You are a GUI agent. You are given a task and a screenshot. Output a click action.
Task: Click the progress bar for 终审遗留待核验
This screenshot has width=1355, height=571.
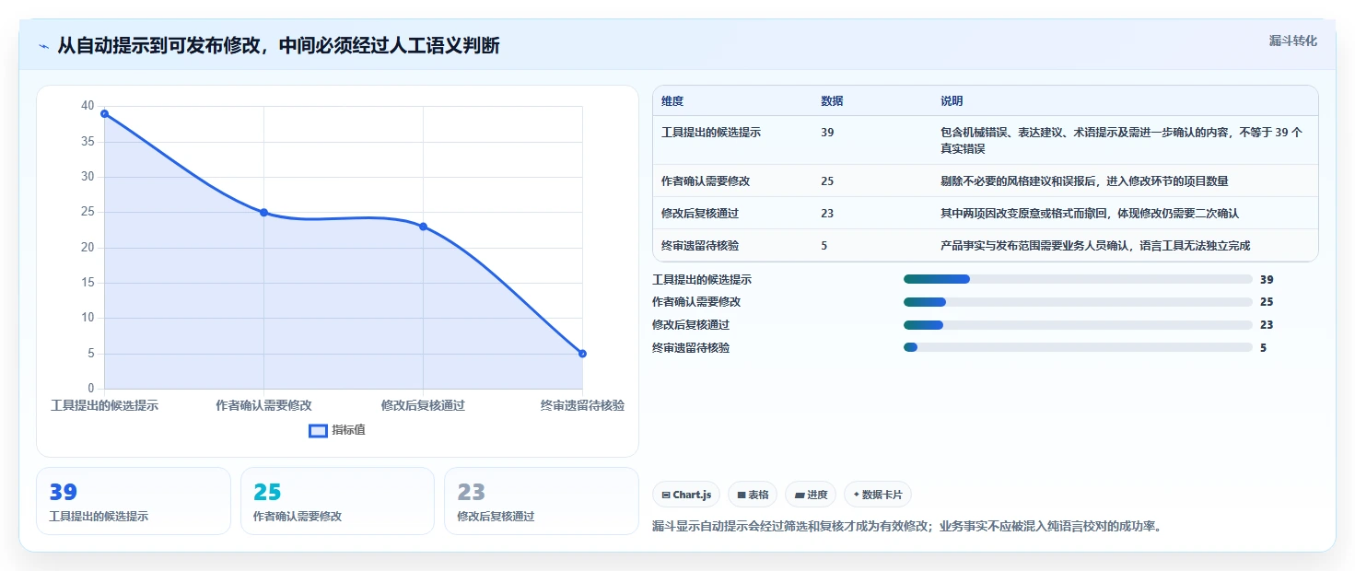[x=1078, y=347]
